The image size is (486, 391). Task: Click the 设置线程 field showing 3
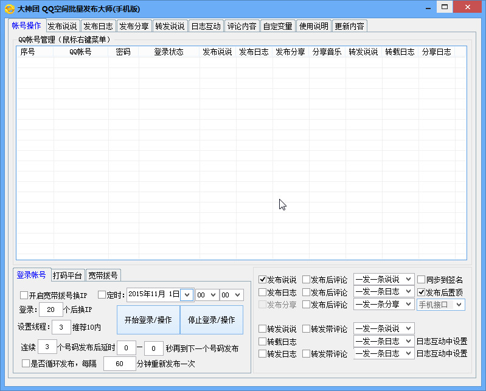click(x=61, y=327)
